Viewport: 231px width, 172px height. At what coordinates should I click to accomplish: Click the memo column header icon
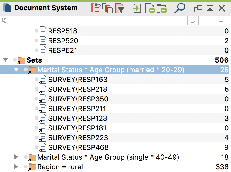pos(193,20)
